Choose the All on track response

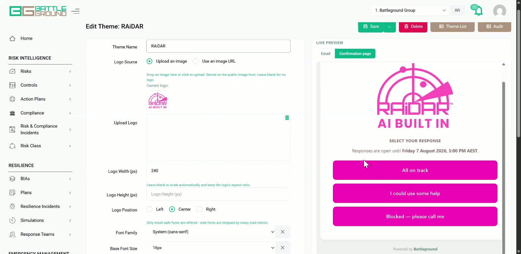pos(415,170)
